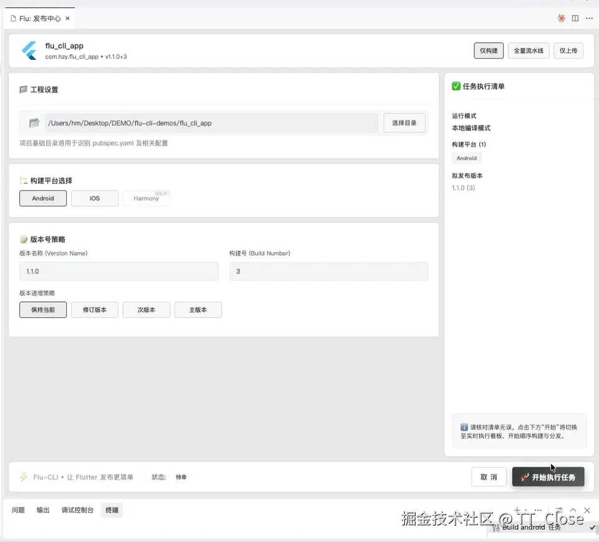Click the green checkmark 任务执行清单 icon
The height and width of the screenshot is (542, 599).
[455, 86]
